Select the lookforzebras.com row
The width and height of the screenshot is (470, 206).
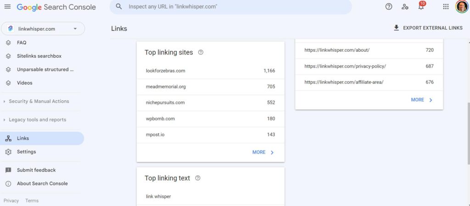[210, 71]
